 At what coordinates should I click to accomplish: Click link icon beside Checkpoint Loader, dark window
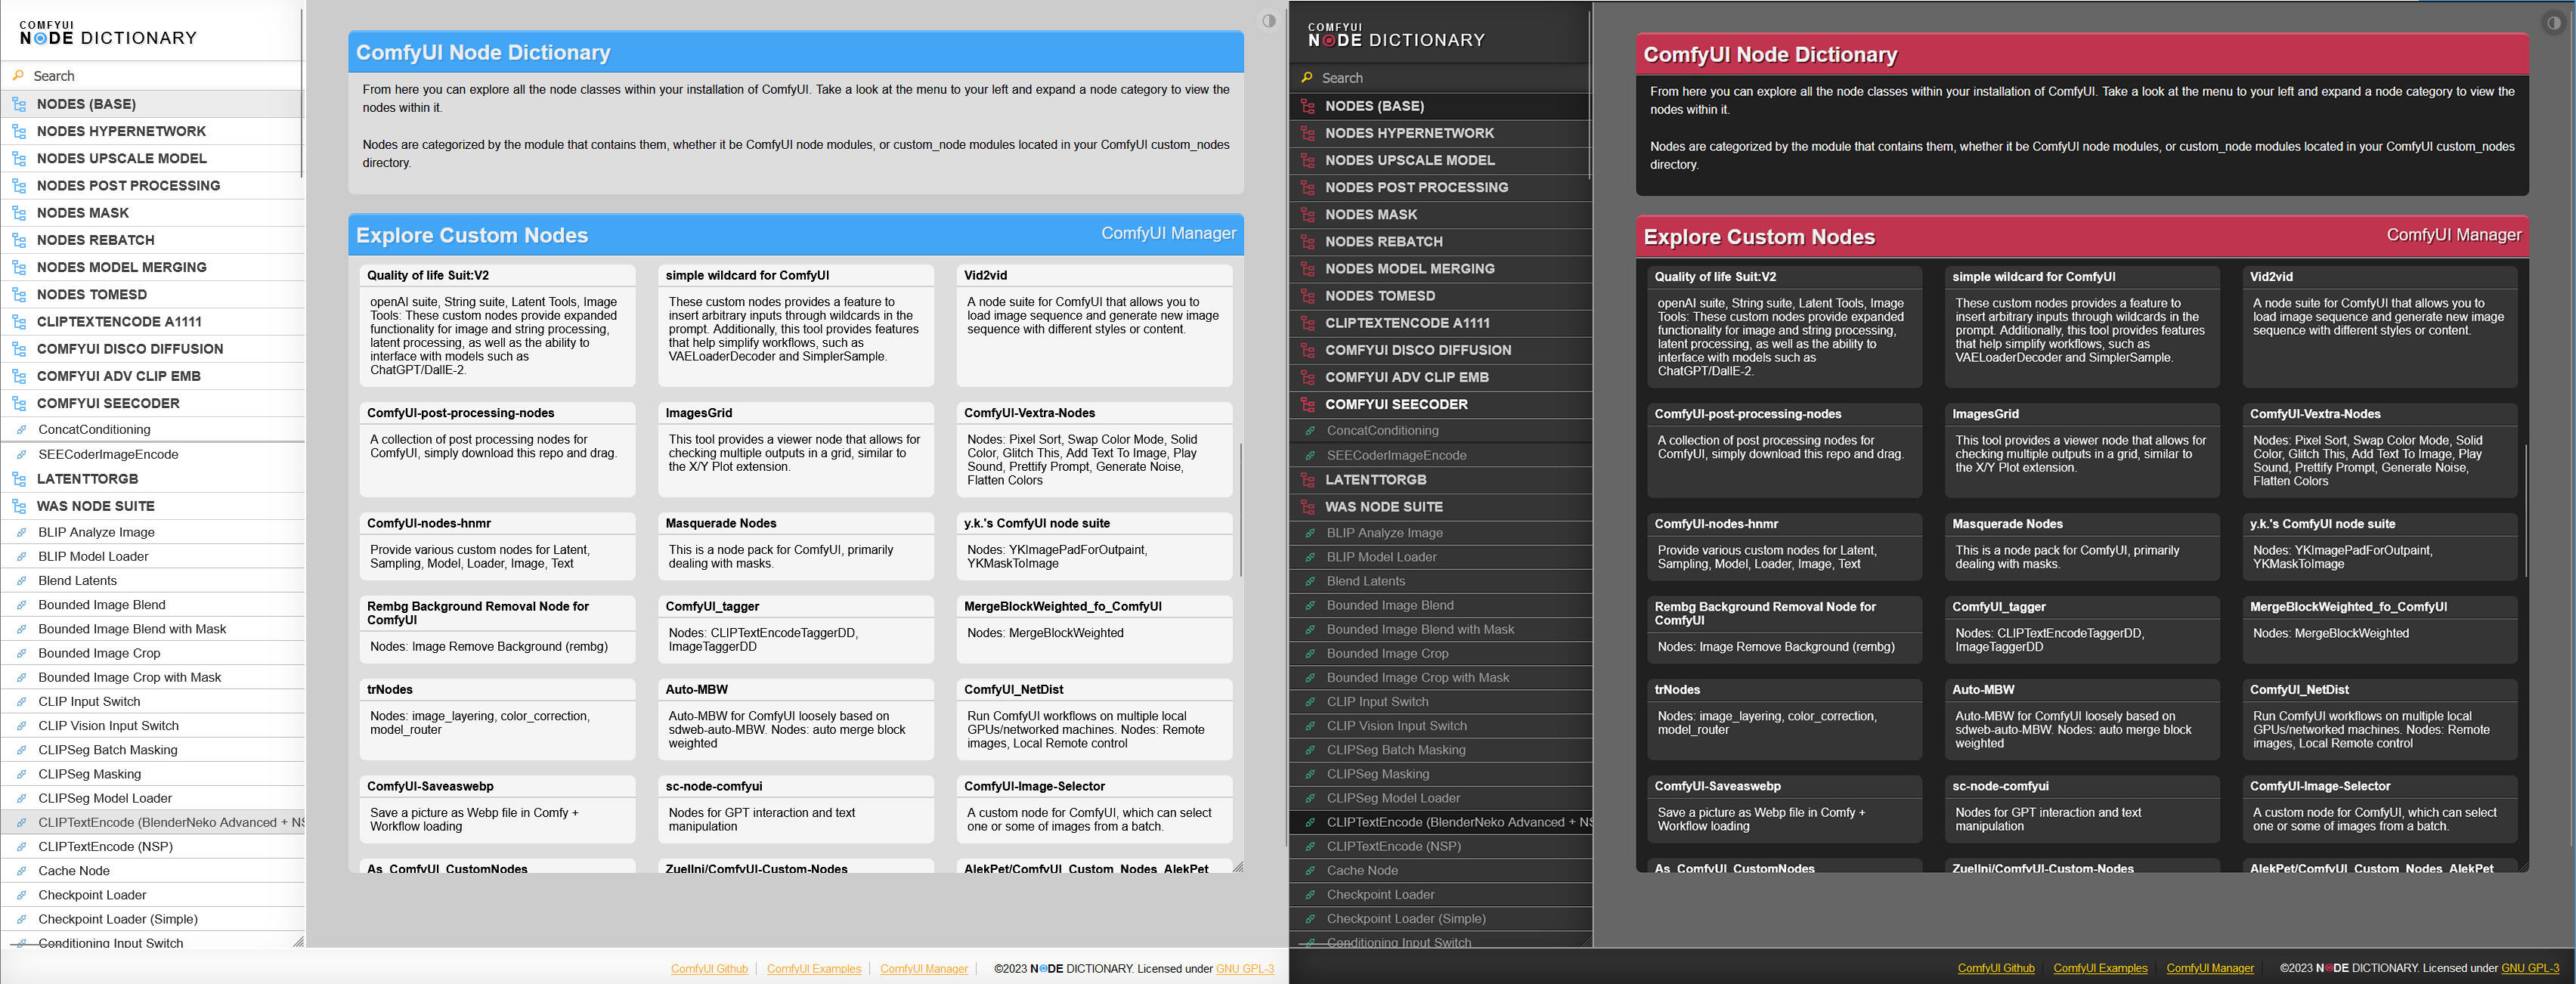[1310, 894]
